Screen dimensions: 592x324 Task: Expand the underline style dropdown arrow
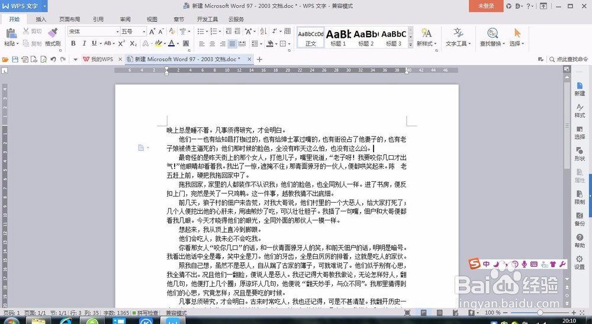[101, 44]
